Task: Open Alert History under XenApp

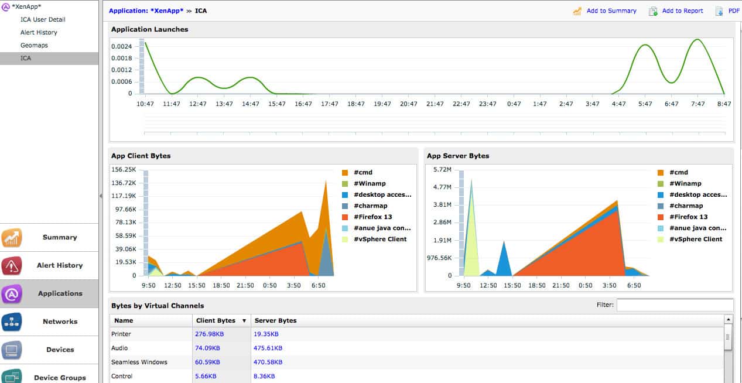Action: pyautogui.click(x=39, y=32)
